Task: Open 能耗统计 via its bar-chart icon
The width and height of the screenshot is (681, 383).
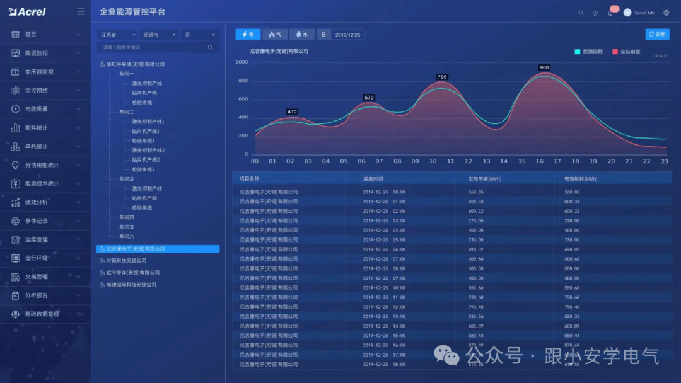Action: point(14,127)
